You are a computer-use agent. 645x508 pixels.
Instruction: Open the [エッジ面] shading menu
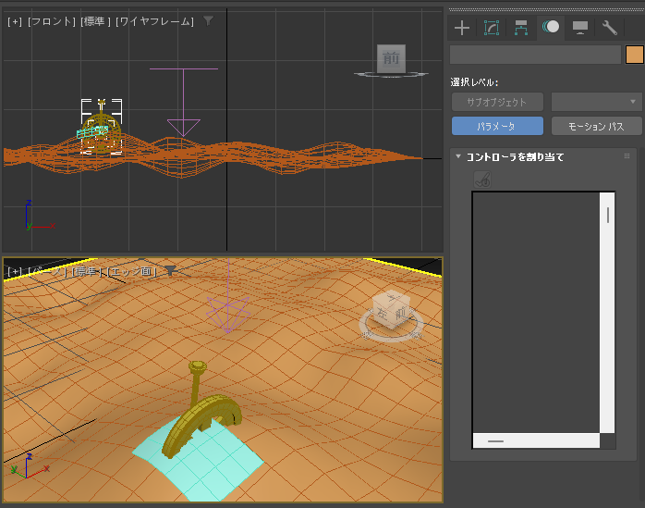(x=131, y=271)
